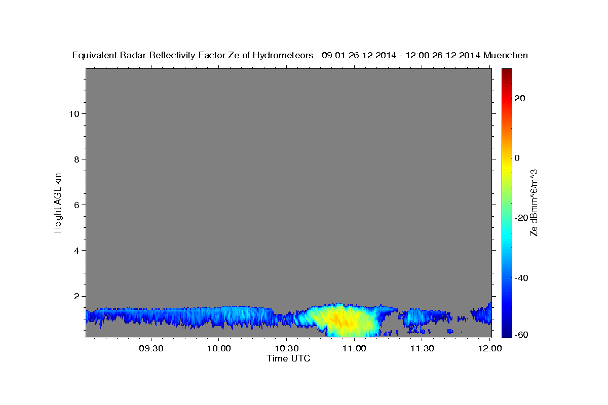Click the height label 2 on the y-axis

[x=76, y=296]
